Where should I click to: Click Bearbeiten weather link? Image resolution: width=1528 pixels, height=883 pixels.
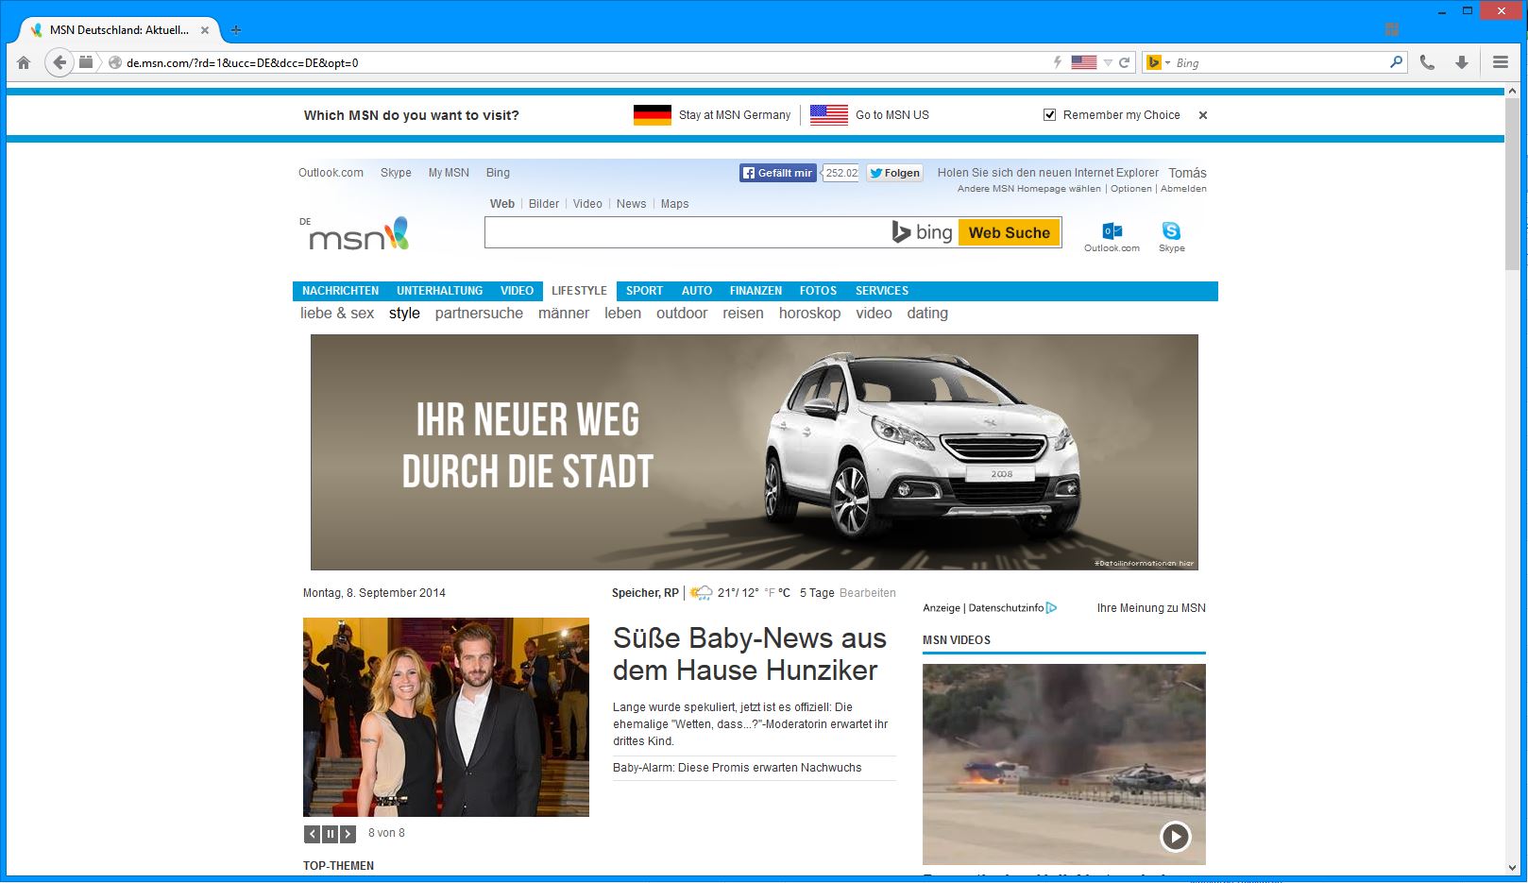(867, 593)
